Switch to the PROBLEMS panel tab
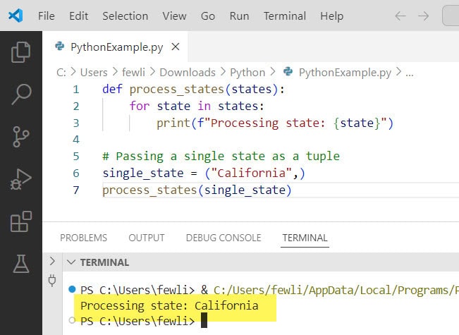 tap(83, 238)
